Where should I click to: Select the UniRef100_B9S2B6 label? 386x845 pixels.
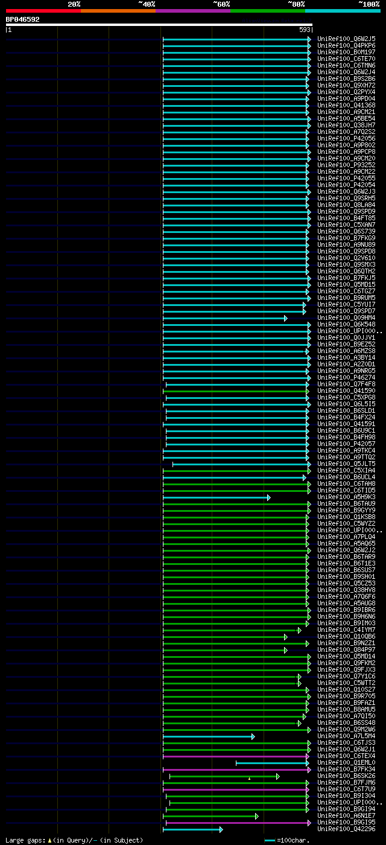[346, 78]
